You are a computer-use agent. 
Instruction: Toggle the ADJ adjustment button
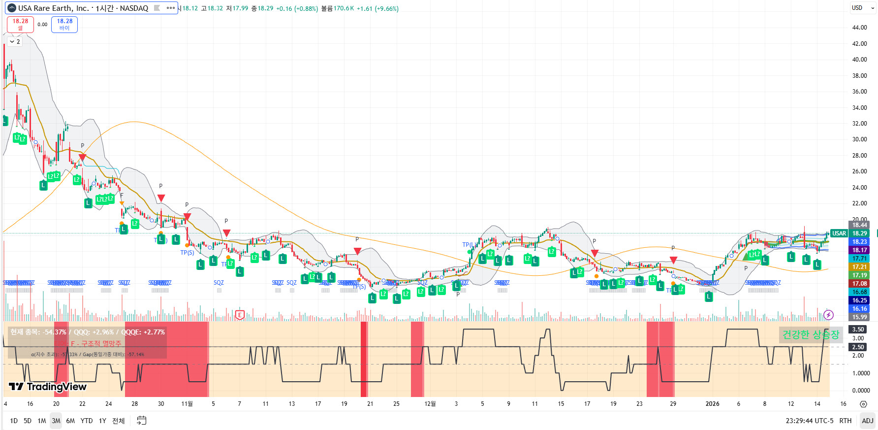(x=867, y=421)
